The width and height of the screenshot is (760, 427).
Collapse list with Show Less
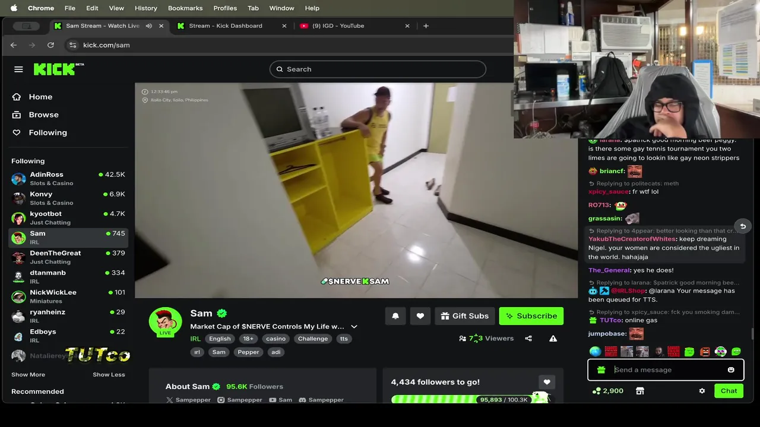109,374
